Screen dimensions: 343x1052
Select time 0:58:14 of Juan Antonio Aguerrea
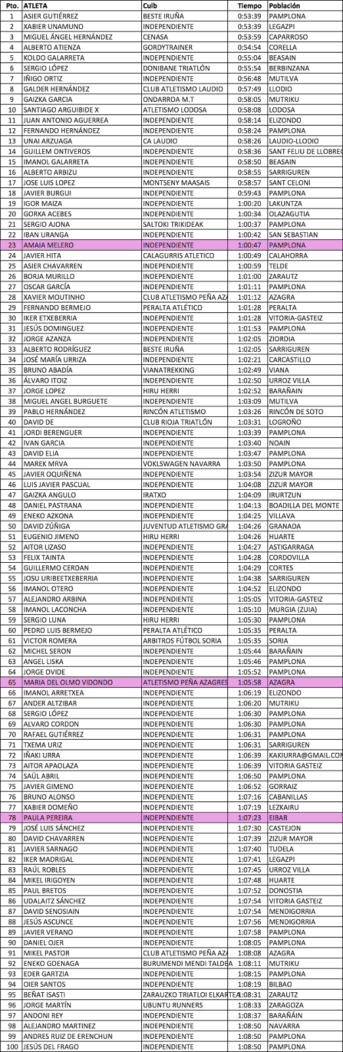pos(249,120)
